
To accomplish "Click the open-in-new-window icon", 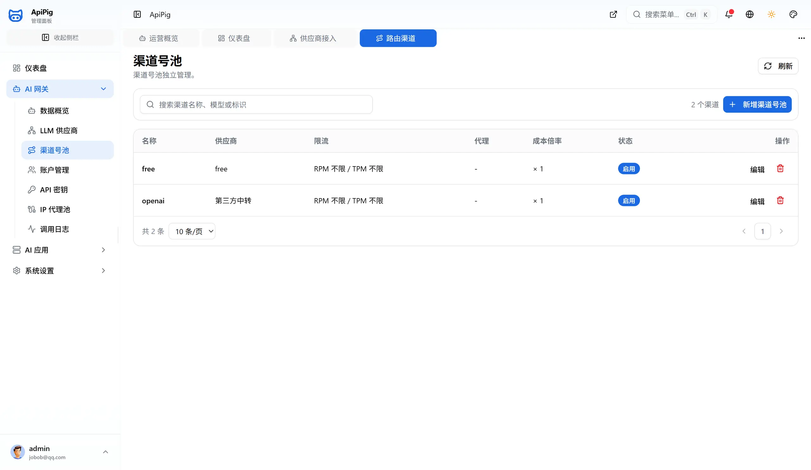I will point(613,15).
